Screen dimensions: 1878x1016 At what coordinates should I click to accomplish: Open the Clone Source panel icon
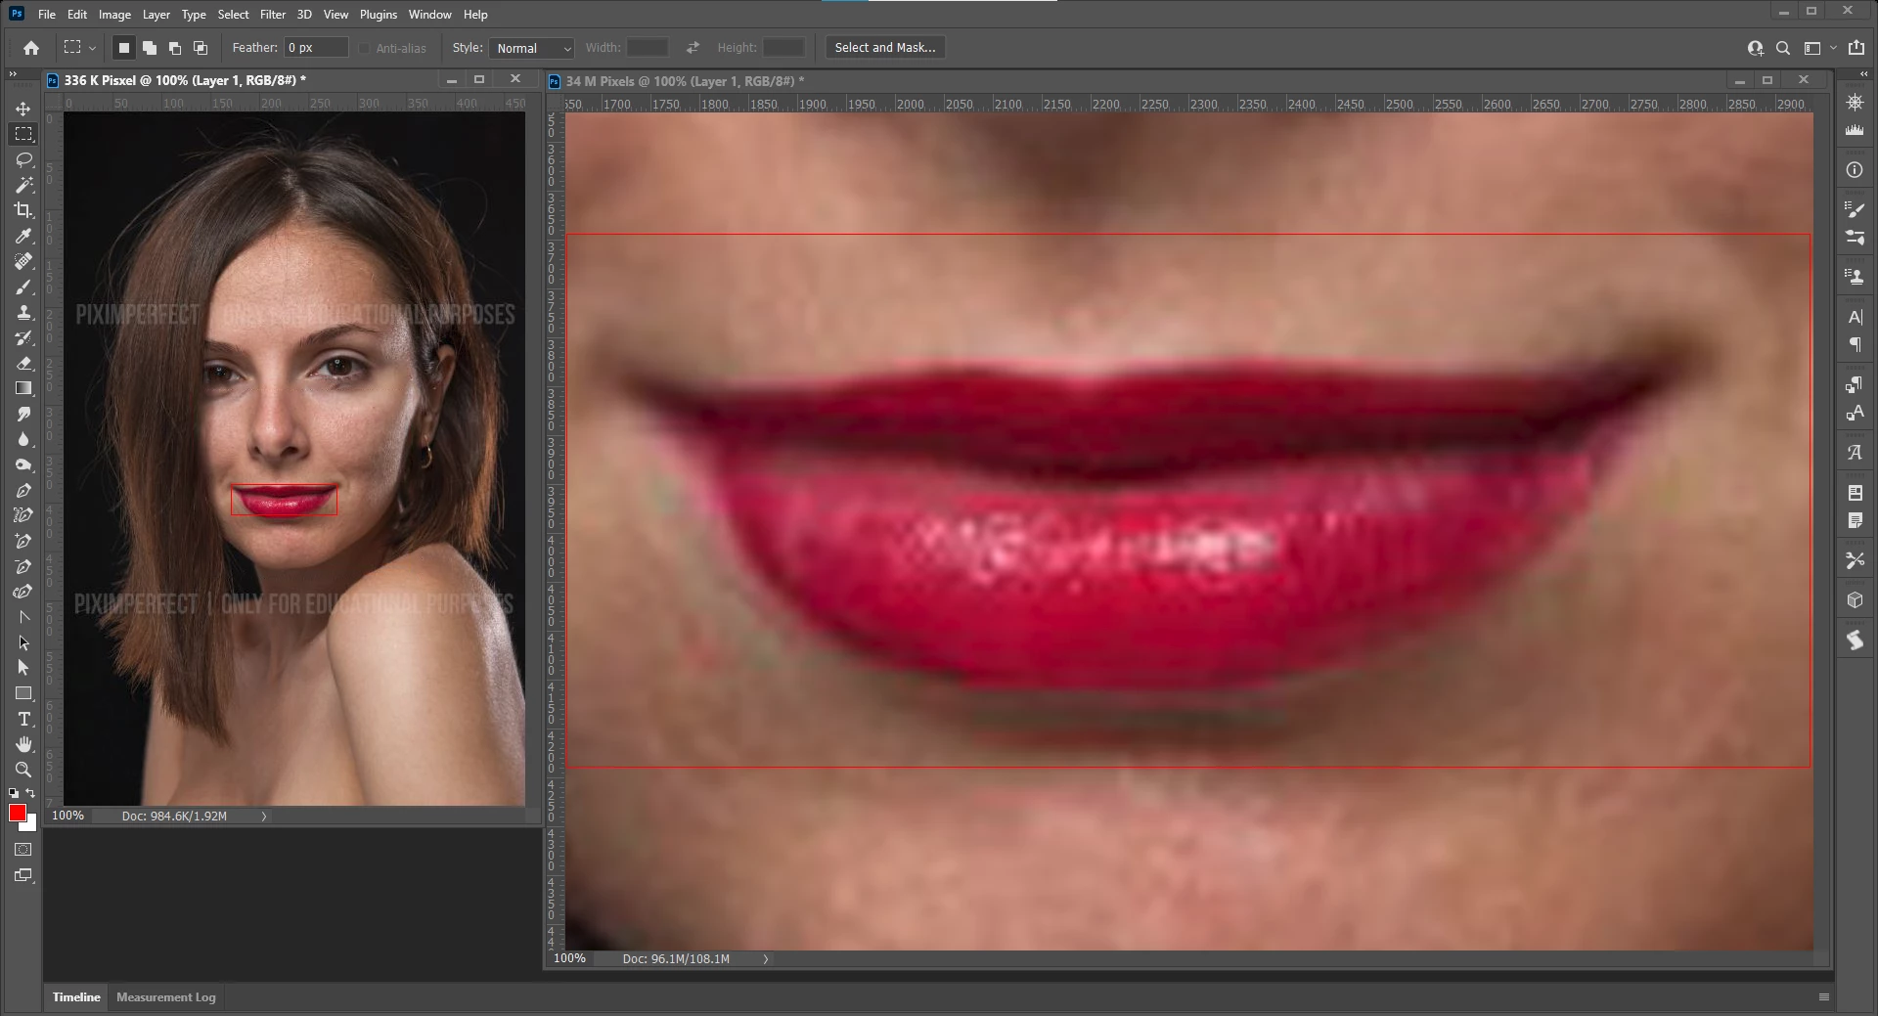pyautogui.click(x=1855, y=277)
